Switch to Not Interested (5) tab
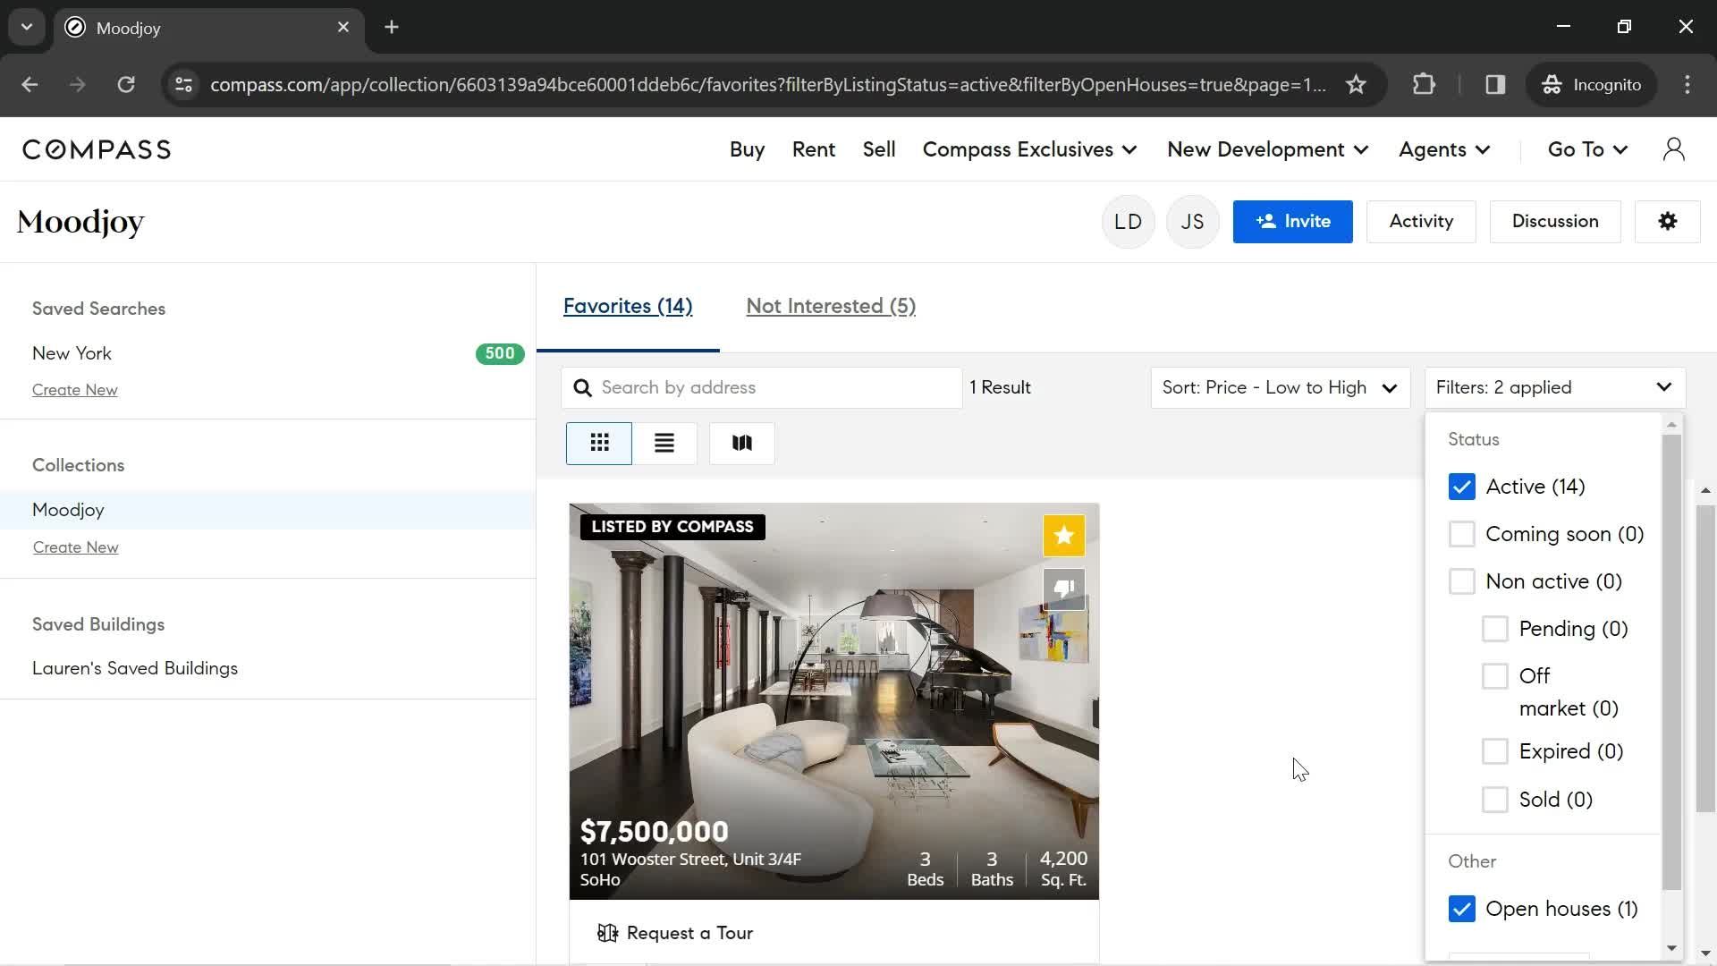The width and height of the screenshot is (1717, 966). pyautogui.click(x=831, y=306)
